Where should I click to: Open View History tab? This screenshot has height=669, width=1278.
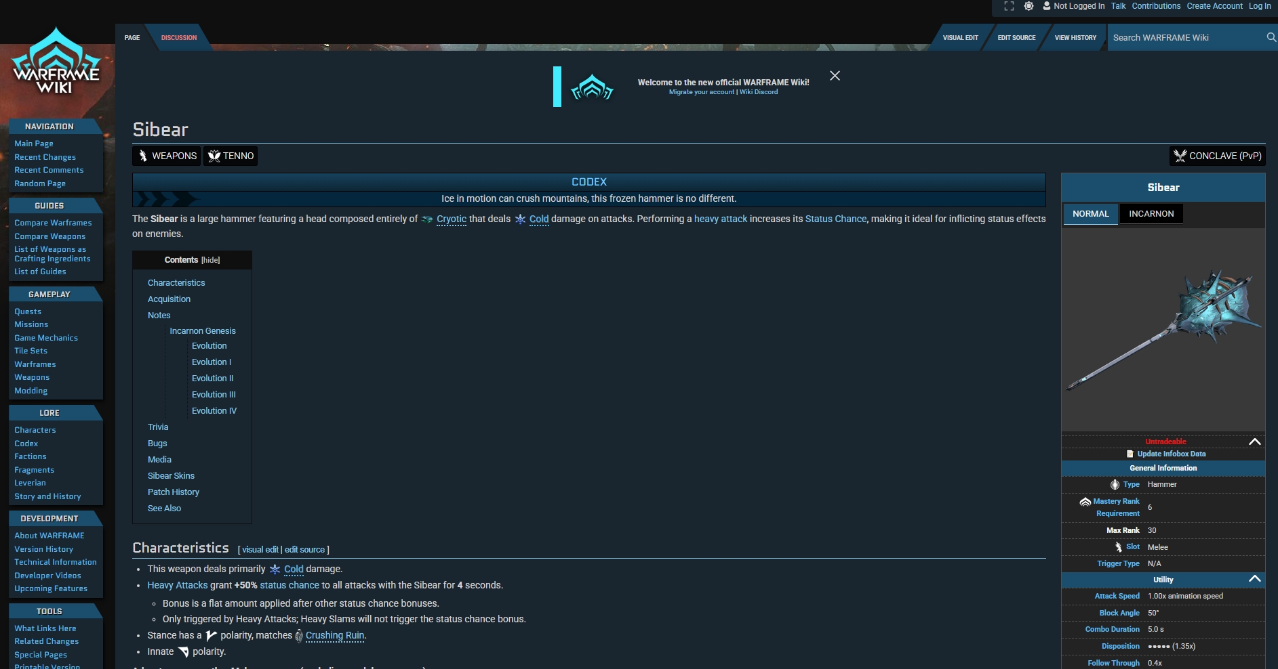(1075, 38)
